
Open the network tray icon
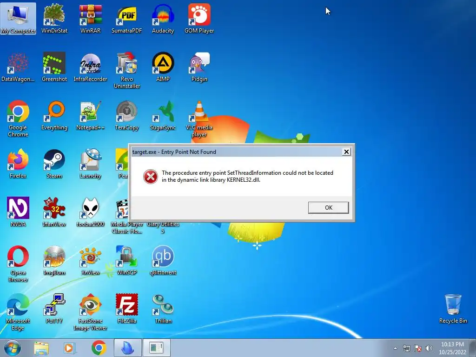pyautogui.click(x=406, y=348)
